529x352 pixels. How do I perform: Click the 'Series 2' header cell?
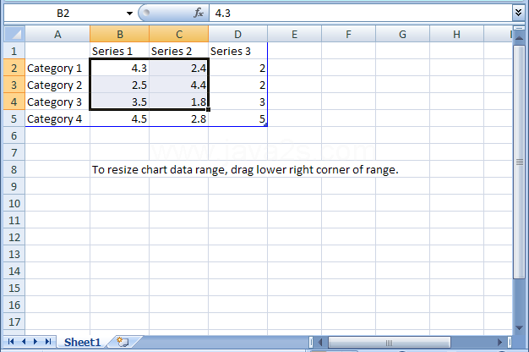(179, 51)
